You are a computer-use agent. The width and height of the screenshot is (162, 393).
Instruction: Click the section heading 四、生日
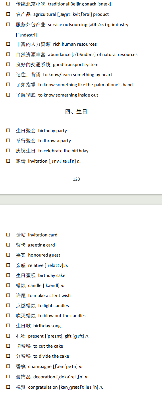[x=76, y=111]
